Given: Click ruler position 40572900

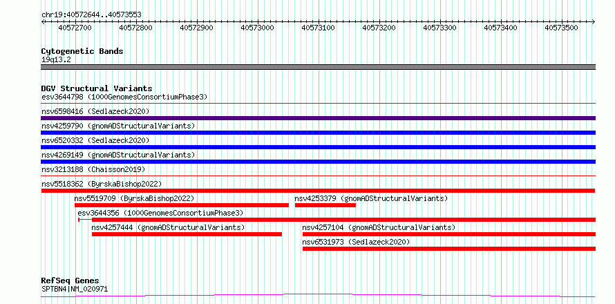Looking at the screenshot, I should click(x=196, y=28).
